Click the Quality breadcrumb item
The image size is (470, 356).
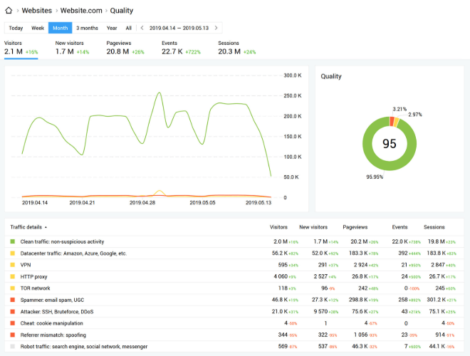121,11
